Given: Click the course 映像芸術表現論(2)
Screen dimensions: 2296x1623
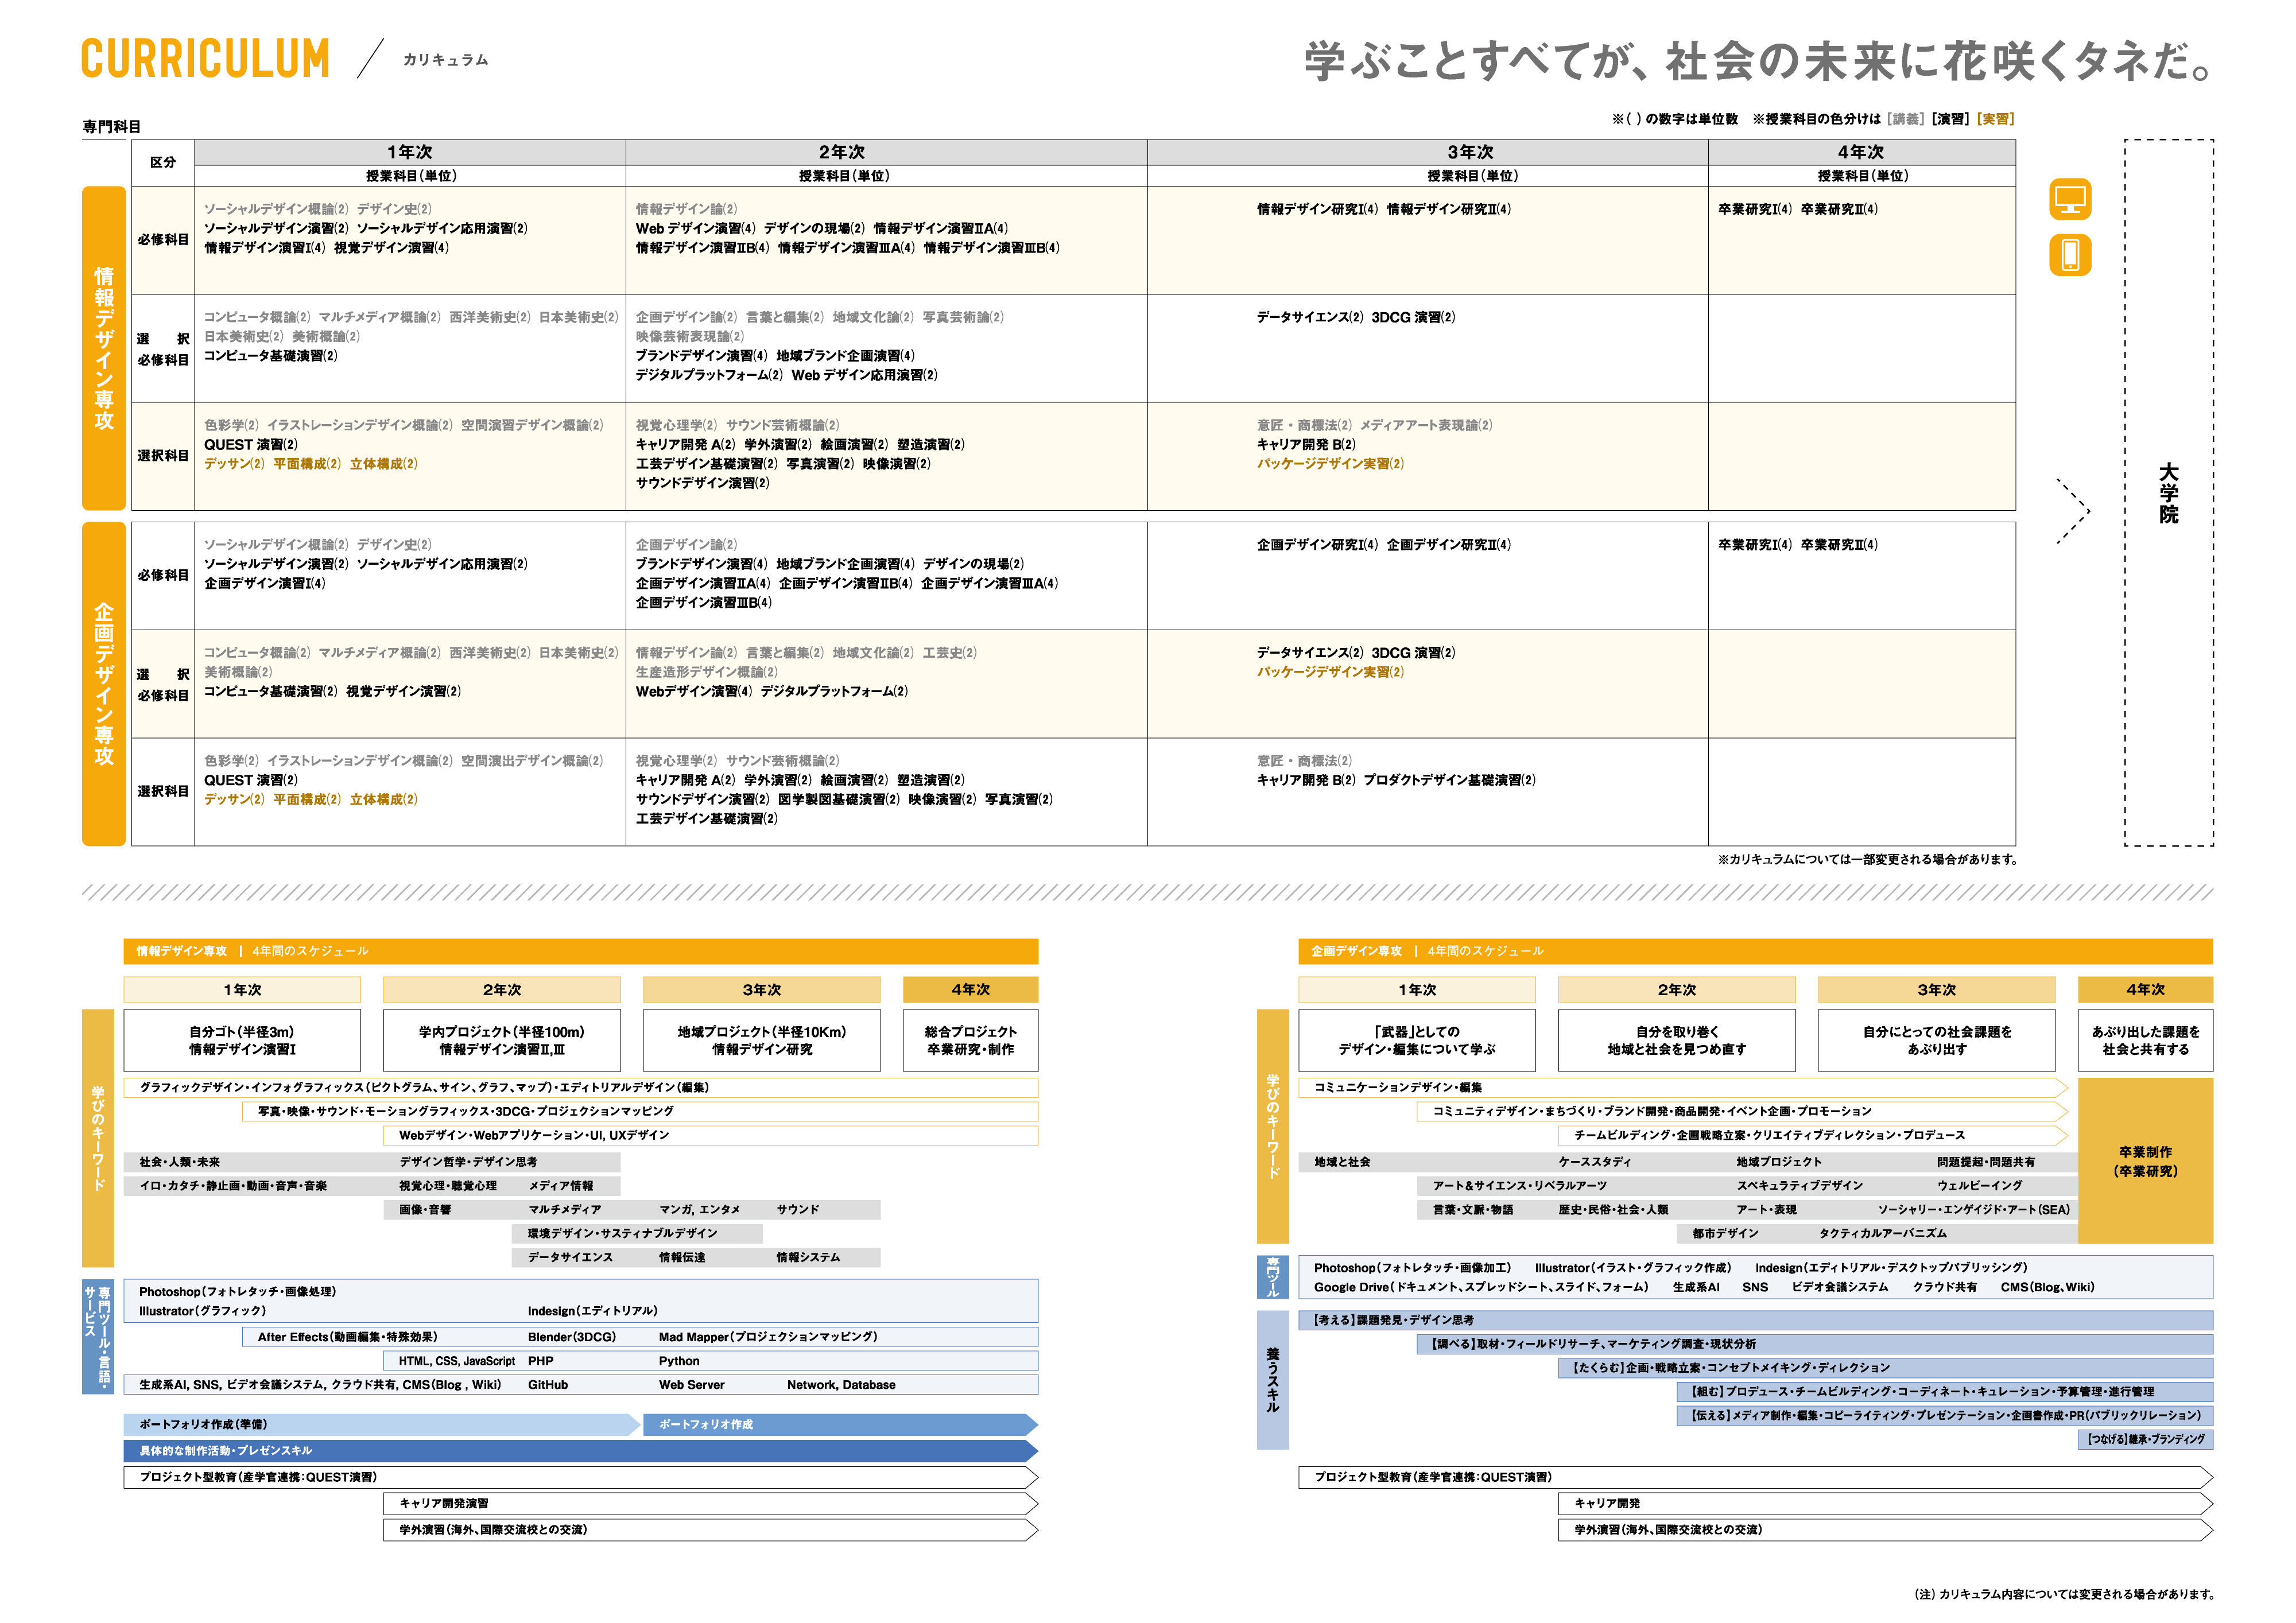Looking at the screenshot, I should (x=690, y=337).
